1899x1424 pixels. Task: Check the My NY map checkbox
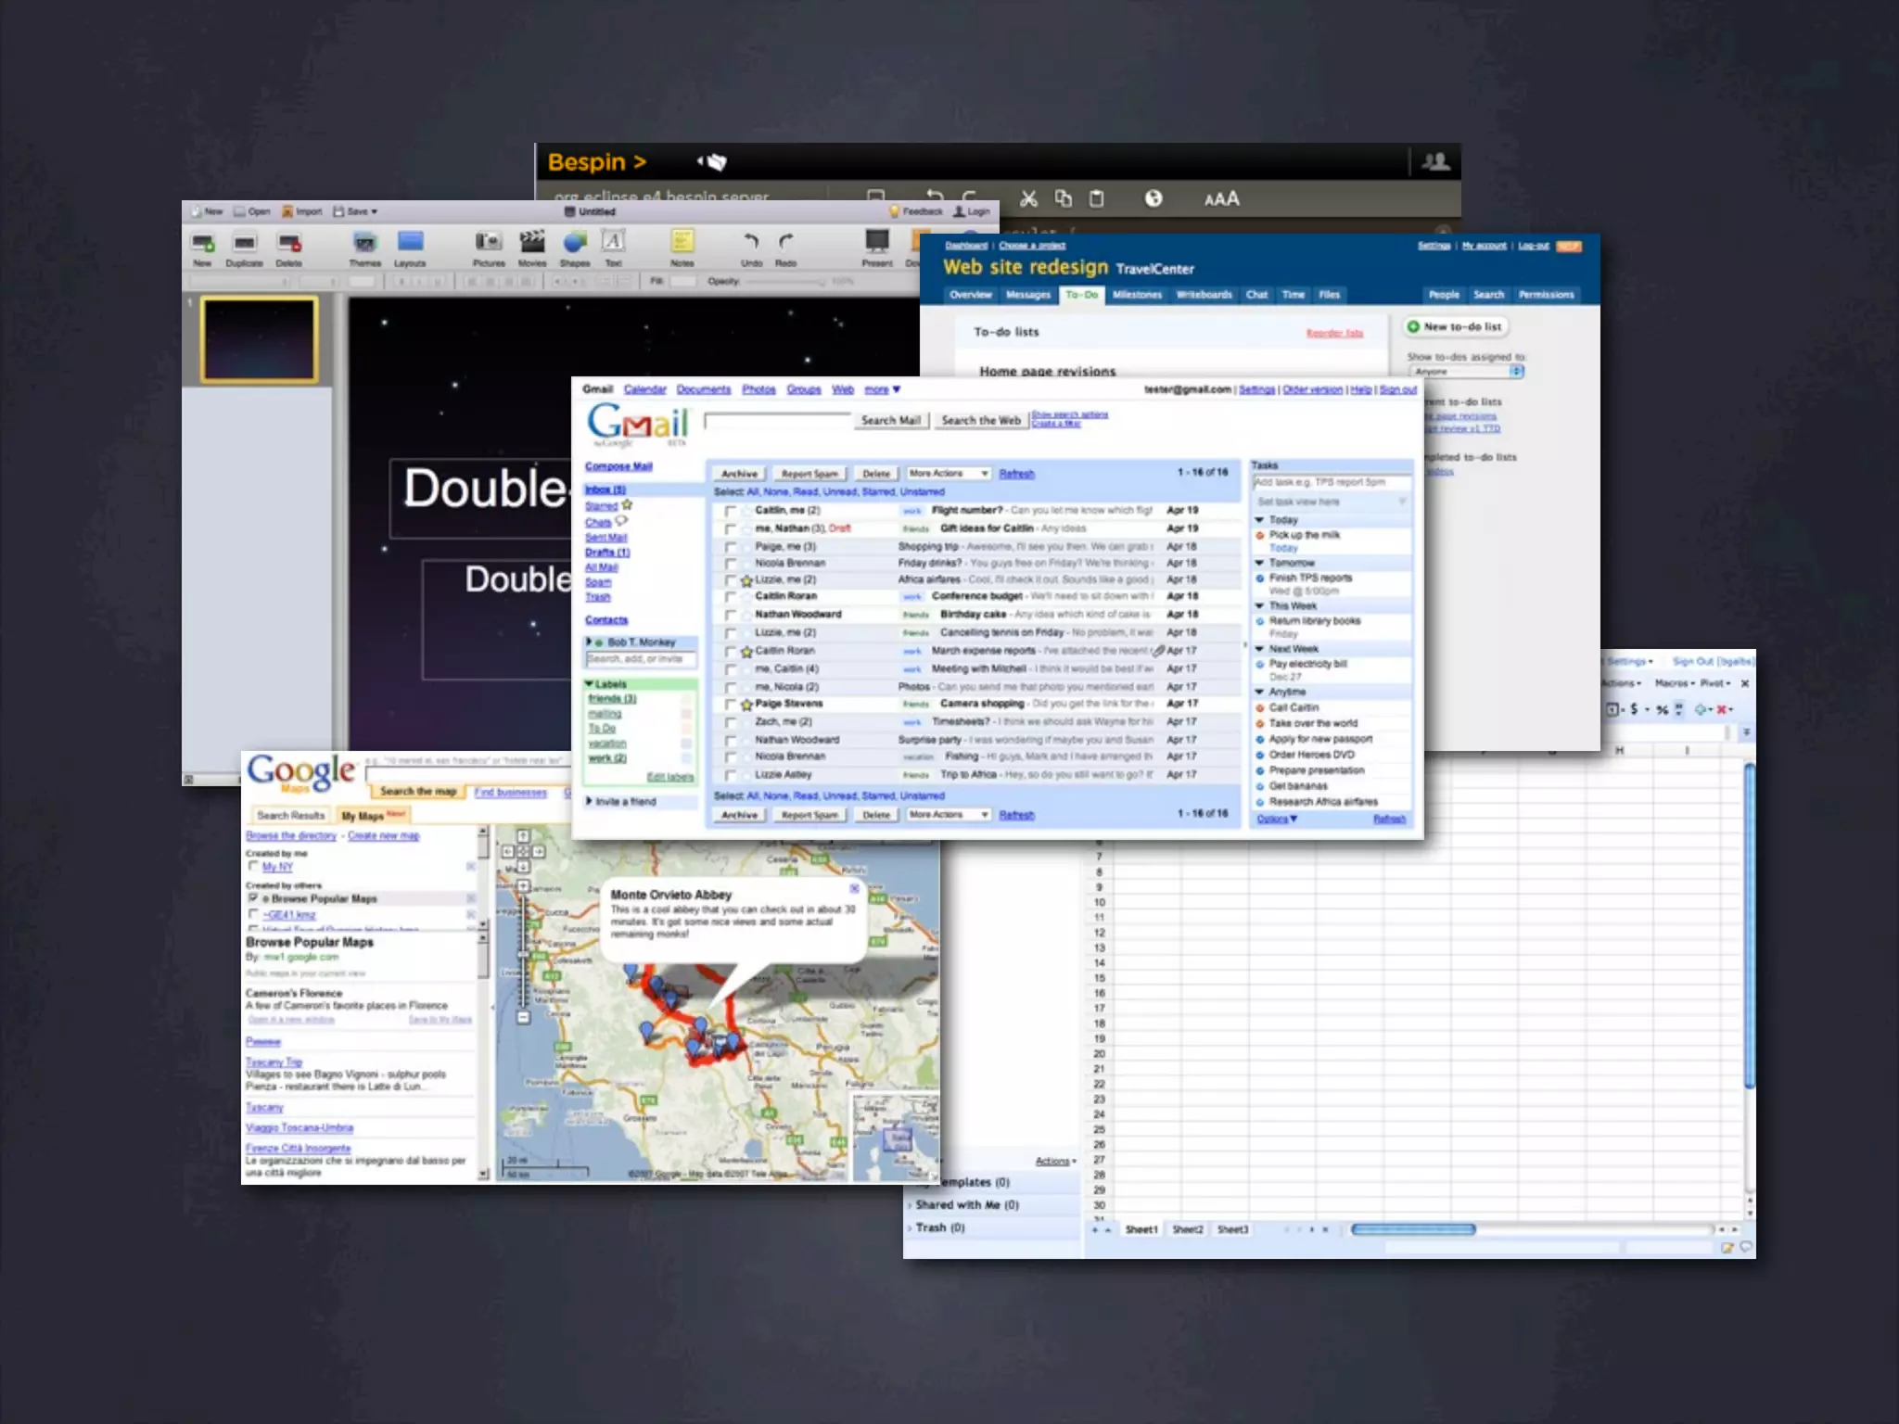[253, 867]
